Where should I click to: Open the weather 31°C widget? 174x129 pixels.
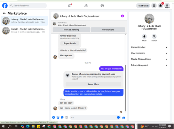[x=145, y=126]
